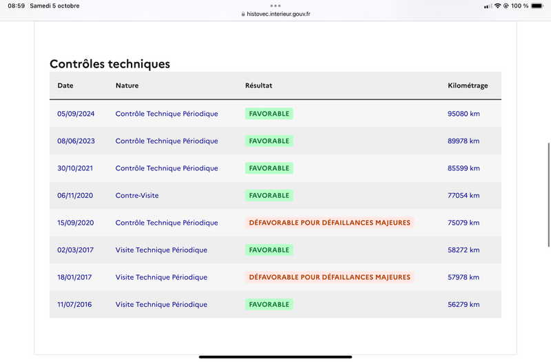
Task: Click Visite Technique Périodique for 11/07/2016
Action: click(x=161, y=305)
